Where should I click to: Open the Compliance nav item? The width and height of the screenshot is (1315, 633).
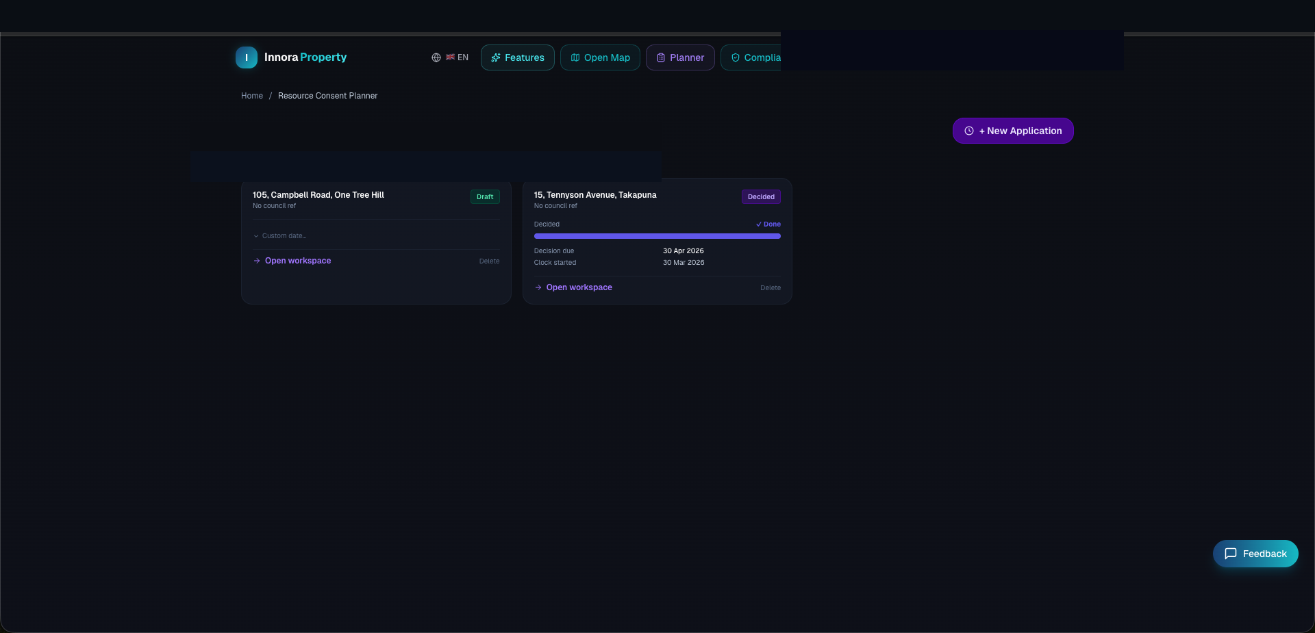point(751,57)
